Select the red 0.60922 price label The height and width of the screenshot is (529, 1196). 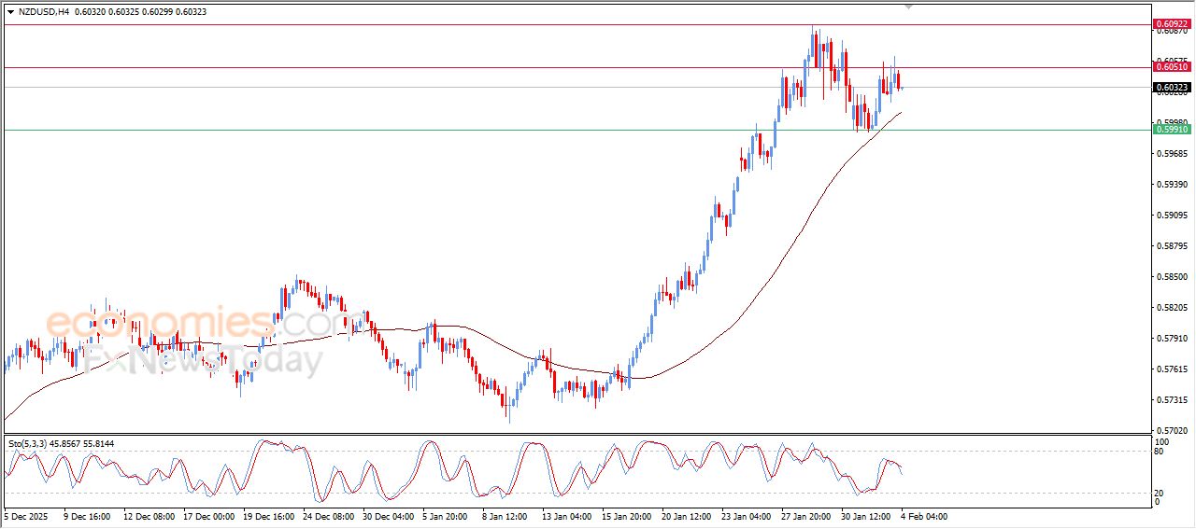[1171, 23]
